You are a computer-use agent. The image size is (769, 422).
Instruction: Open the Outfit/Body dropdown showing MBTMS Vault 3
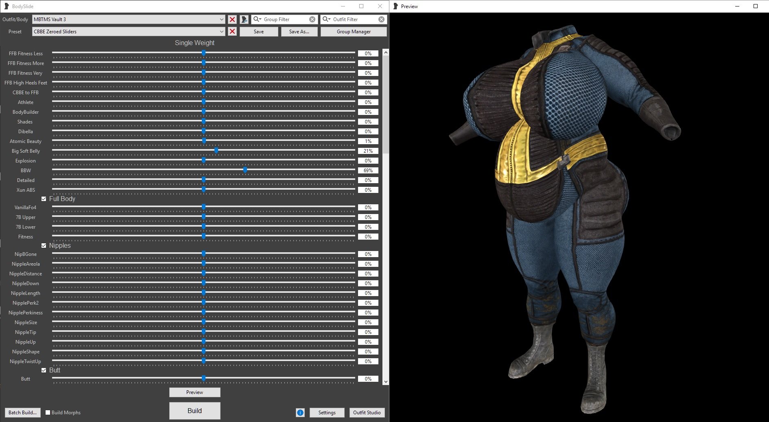click(x=129, y=19)
